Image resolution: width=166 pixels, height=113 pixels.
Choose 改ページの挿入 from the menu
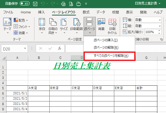tap(106, 40)
